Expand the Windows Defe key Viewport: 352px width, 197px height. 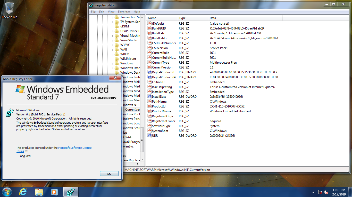point(113,68)
